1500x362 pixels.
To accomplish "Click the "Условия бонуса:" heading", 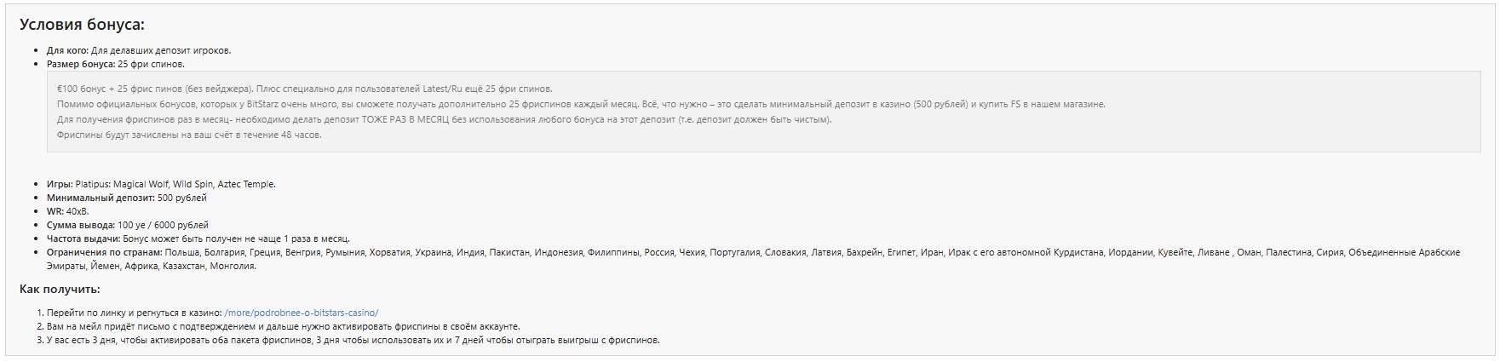I will (82, 25).
